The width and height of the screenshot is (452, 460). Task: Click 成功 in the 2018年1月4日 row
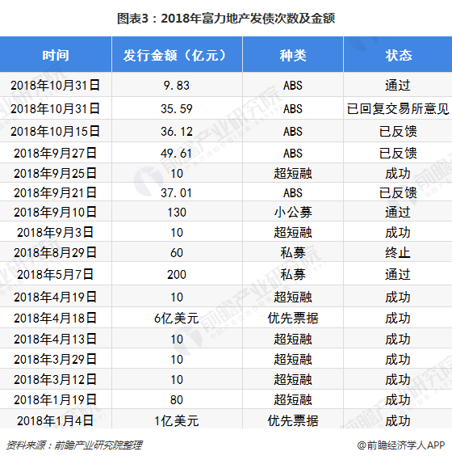[x=398, y=421]
